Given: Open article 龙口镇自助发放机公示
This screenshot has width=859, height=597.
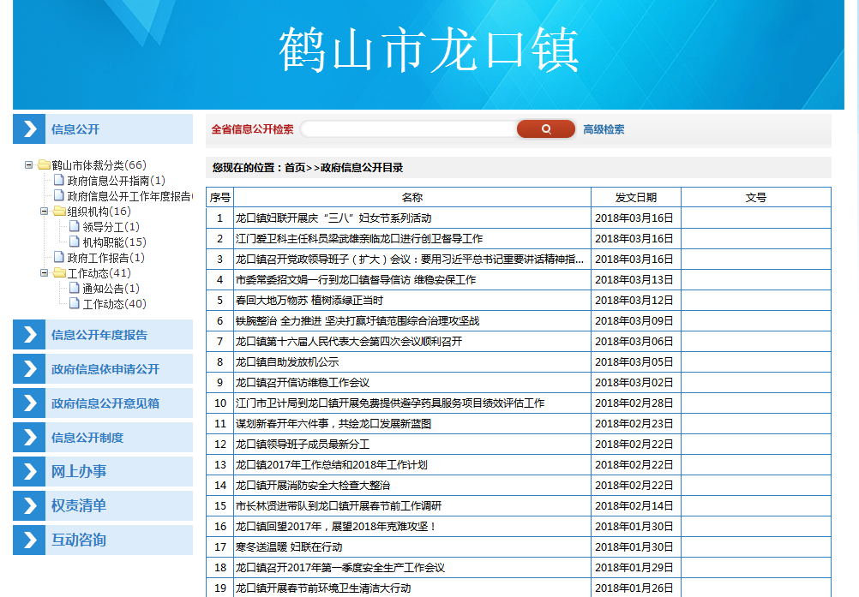Looking at the screenshot, I should [287, 362].
